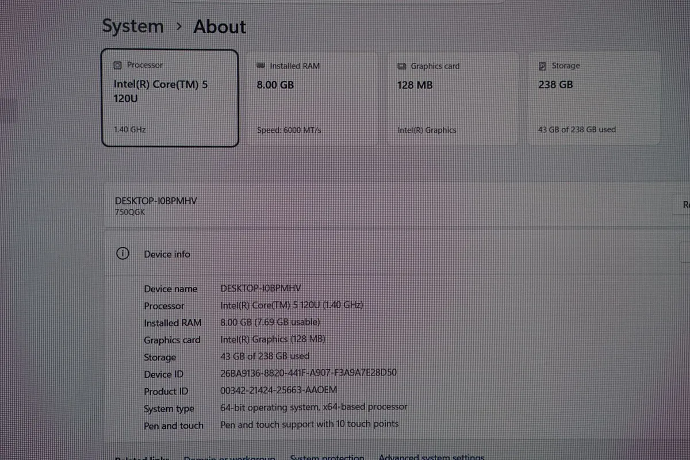Click the System type label
Image resolution: width=690 pixels, height=460 pixels.
[x=169, y=409]
